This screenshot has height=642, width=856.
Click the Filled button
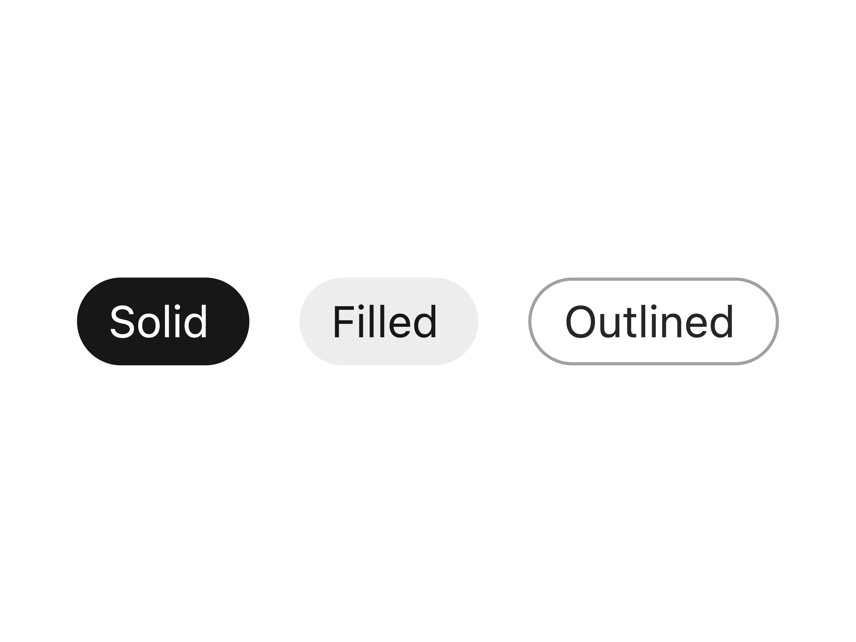389,321
